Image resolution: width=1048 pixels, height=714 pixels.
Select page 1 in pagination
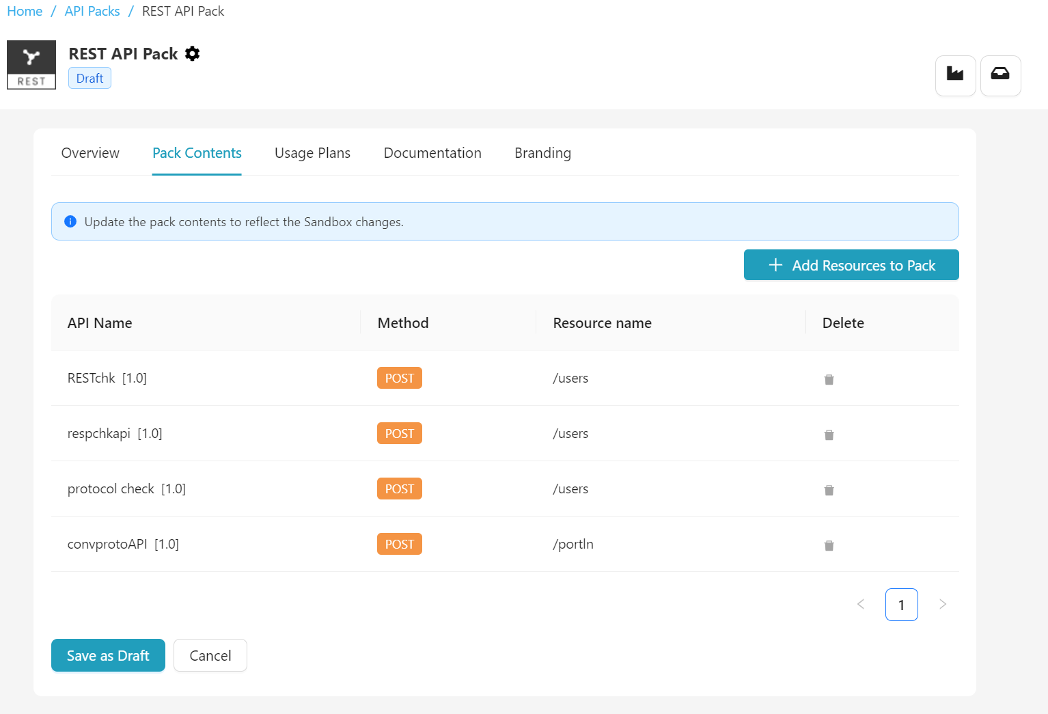tap(901, 605)
